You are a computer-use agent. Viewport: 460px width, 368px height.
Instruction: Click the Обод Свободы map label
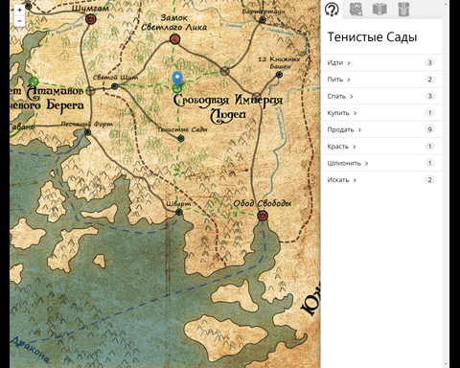pyautogui.click(x=263, y=203)
